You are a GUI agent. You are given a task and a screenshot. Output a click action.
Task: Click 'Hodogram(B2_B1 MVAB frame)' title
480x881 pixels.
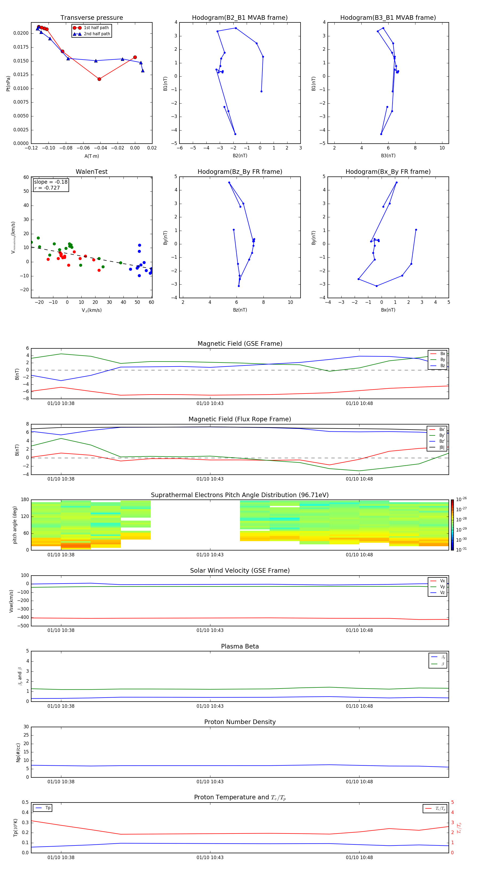coord(240,18)
